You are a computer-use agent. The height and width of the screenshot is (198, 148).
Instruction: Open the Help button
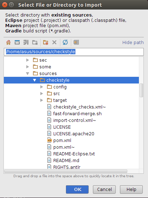point(131,190)
